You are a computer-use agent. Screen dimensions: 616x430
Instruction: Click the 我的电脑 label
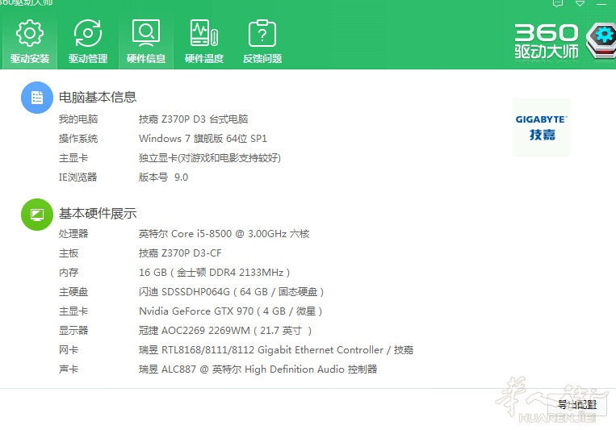(x=78, y=119)
